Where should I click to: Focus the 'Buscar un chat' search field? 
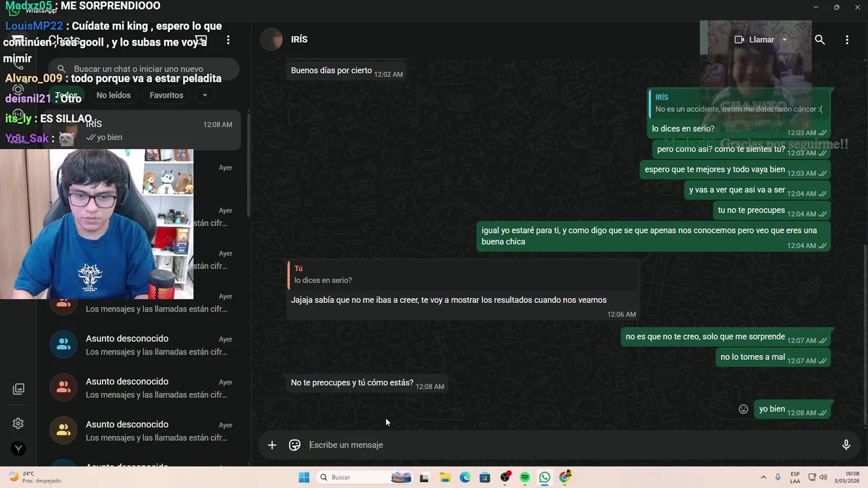(x=144, y=69)
